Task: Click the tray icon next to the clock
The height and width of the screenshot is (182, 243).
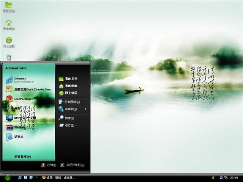Action: click(226, 177)
